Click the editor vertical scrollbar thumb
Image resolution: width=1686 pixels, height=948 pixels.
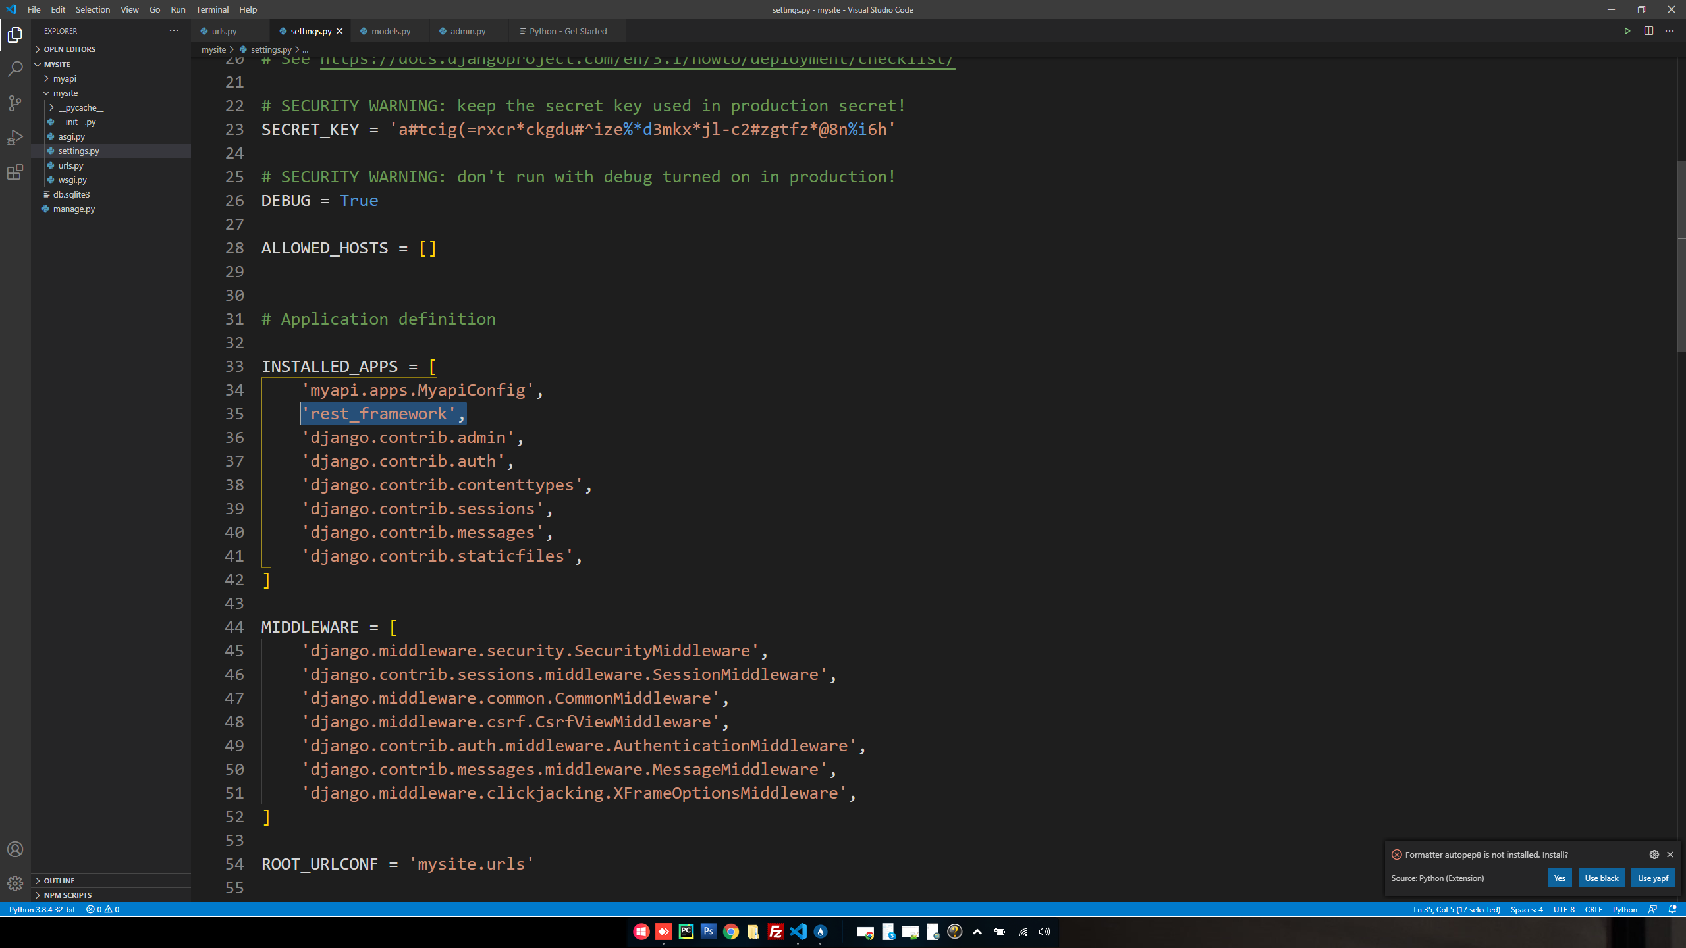(1681, 255)
